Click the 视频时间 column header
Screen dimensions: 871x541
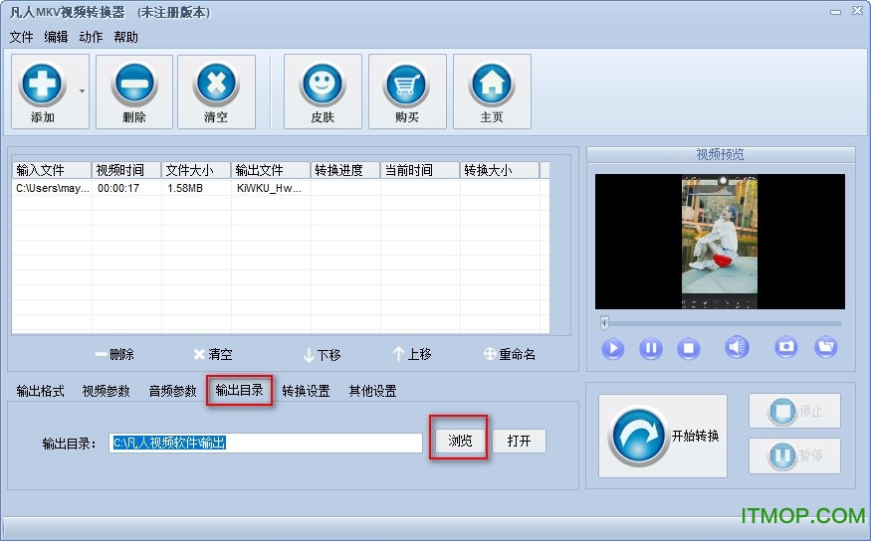coord(126,170)
